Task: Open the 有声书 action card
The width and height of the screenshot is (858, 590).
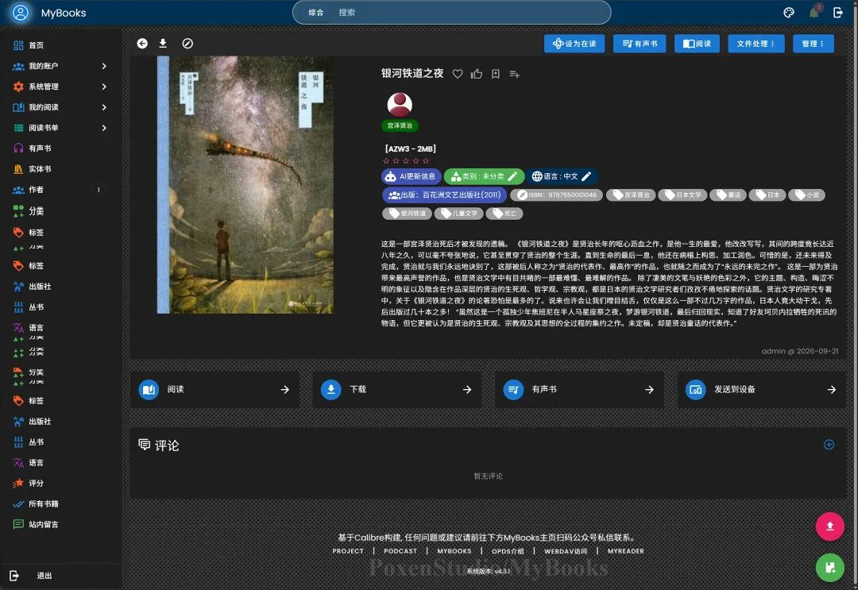Action: 579,389
